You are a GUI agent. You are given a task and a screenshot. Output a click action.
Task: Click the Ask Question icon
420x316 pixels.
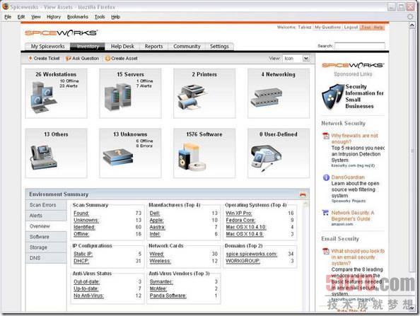(69, 59)
